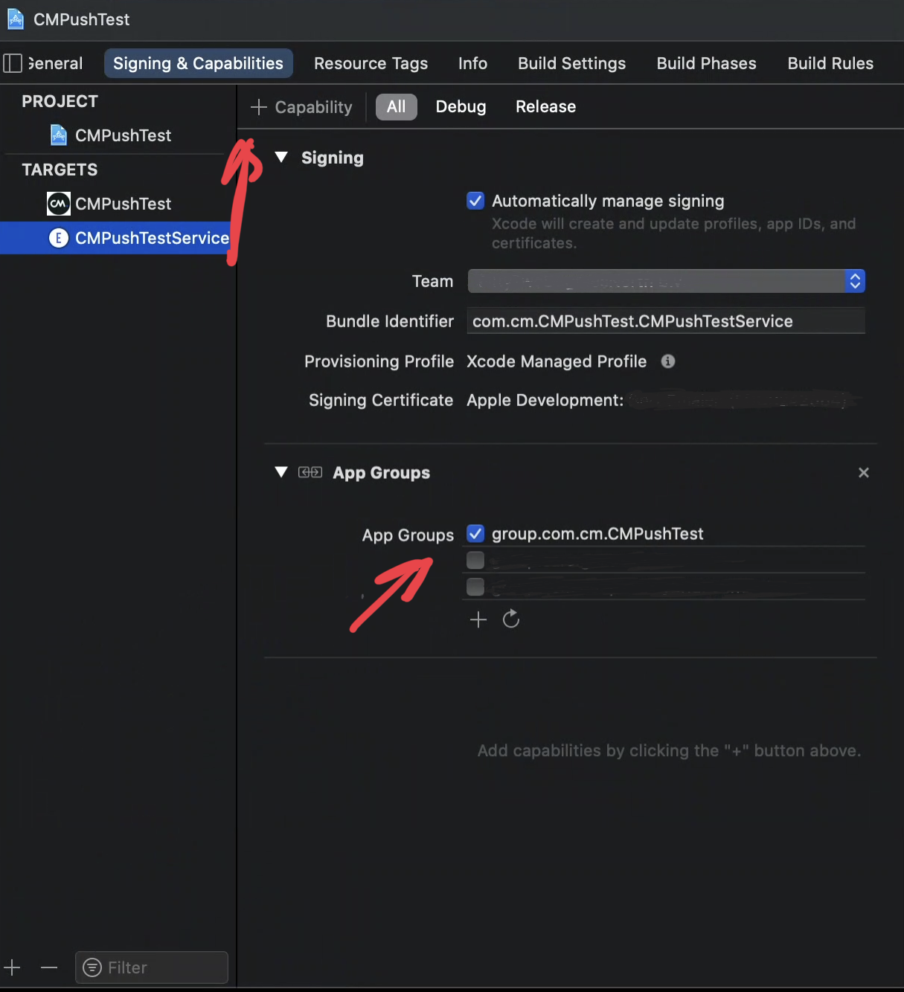Click the extension E icon of CMPushTestService
904x992 pixels.
point(59,238)
